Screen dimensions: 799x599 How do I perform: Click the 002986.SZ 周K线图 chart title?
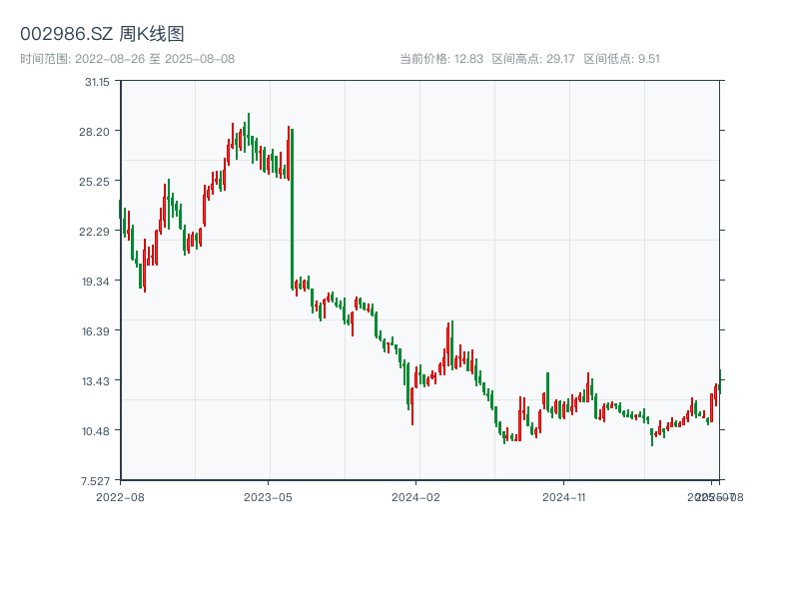coord(102,35)
